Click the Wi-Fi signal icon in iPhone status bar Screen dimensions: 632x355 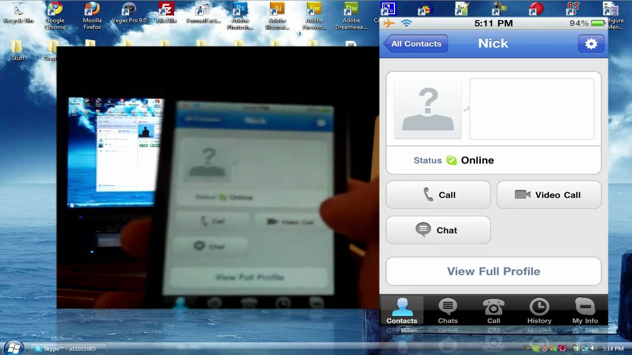point(406,23)
